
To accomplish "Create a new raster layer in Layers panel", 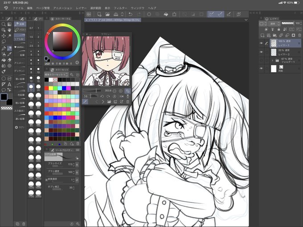I will 262,35.
